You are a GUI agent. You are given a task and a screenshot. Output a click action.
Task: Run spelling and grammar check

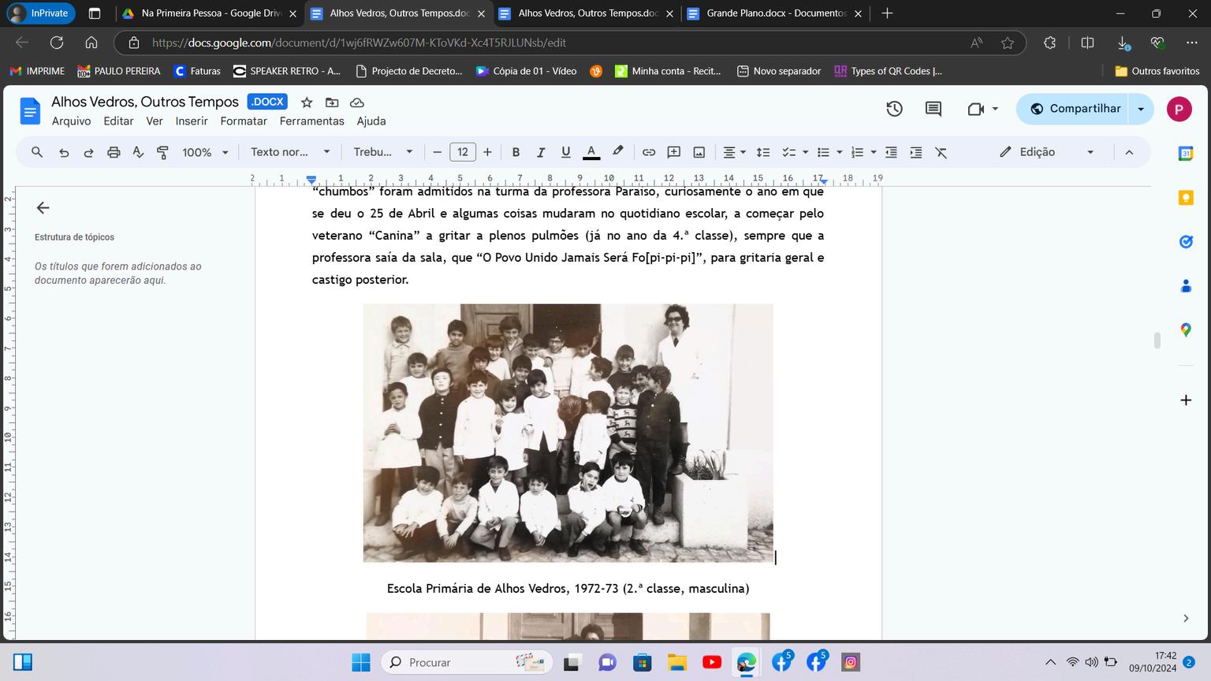tap(138, 152)
